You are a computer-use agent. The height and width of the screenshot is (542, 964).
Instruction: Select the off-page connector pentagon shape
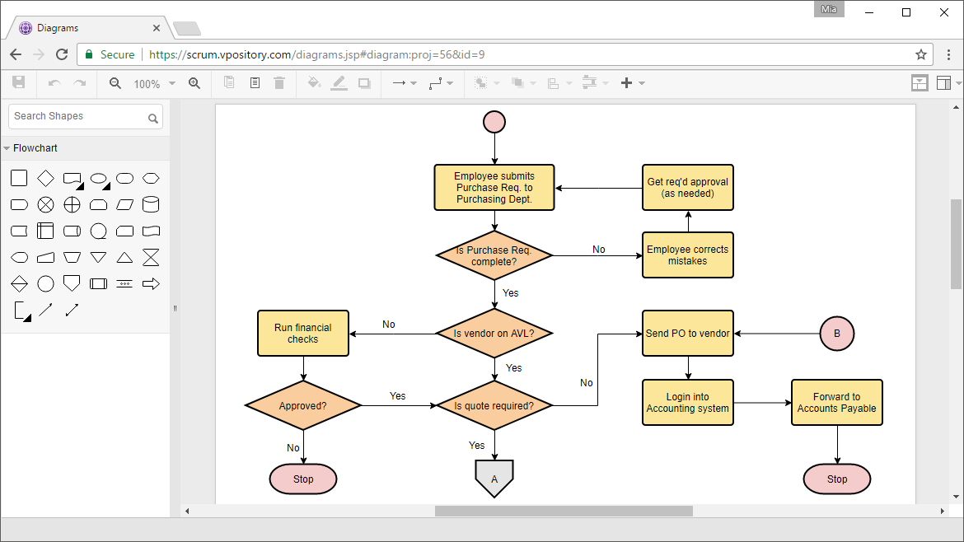72,283
